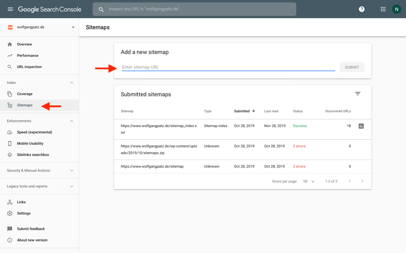The width and height of the screenshot is (406, 253).
Task: Click 2 errors status of sitemaps.zip row
Action: (299, 146)
